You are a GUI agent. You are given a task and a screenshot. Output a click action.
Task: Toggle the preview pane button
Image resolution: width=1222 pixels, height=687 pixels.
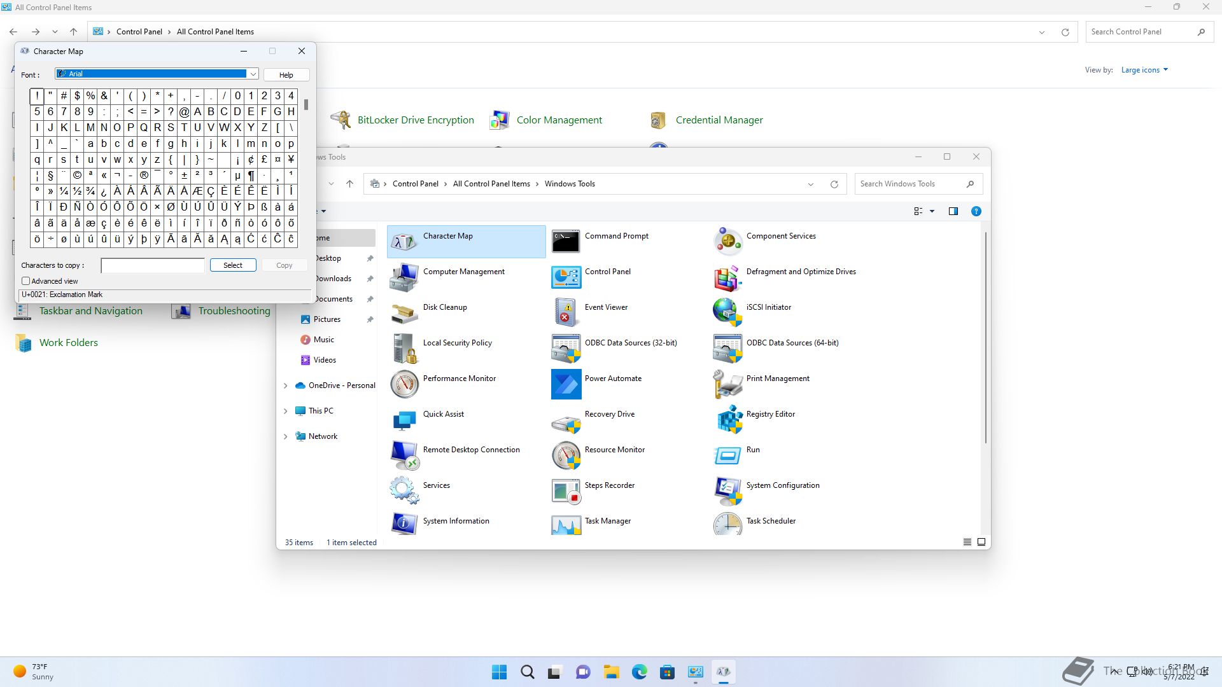point(953,211)
